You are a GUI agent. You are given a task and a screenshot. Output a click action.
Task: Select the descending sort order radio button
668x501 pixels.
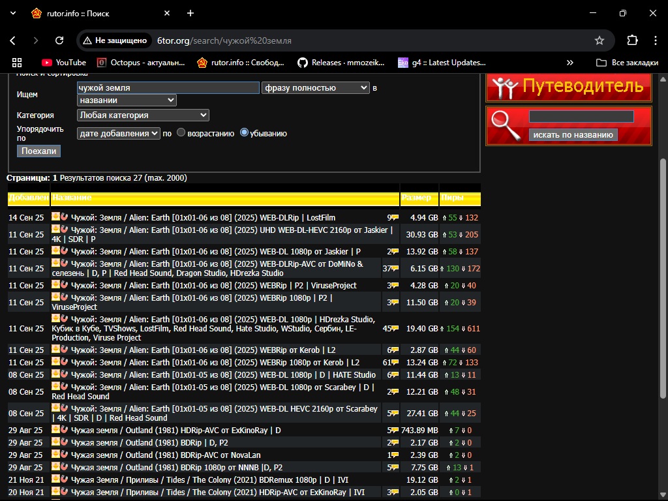[245, 133]
